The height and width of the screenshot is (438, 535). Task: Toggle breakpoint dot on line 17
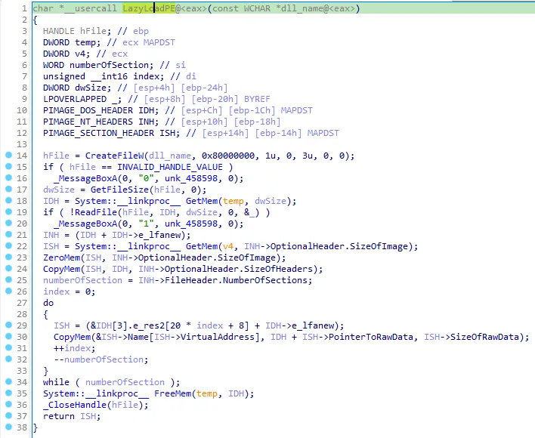(8, 190)
